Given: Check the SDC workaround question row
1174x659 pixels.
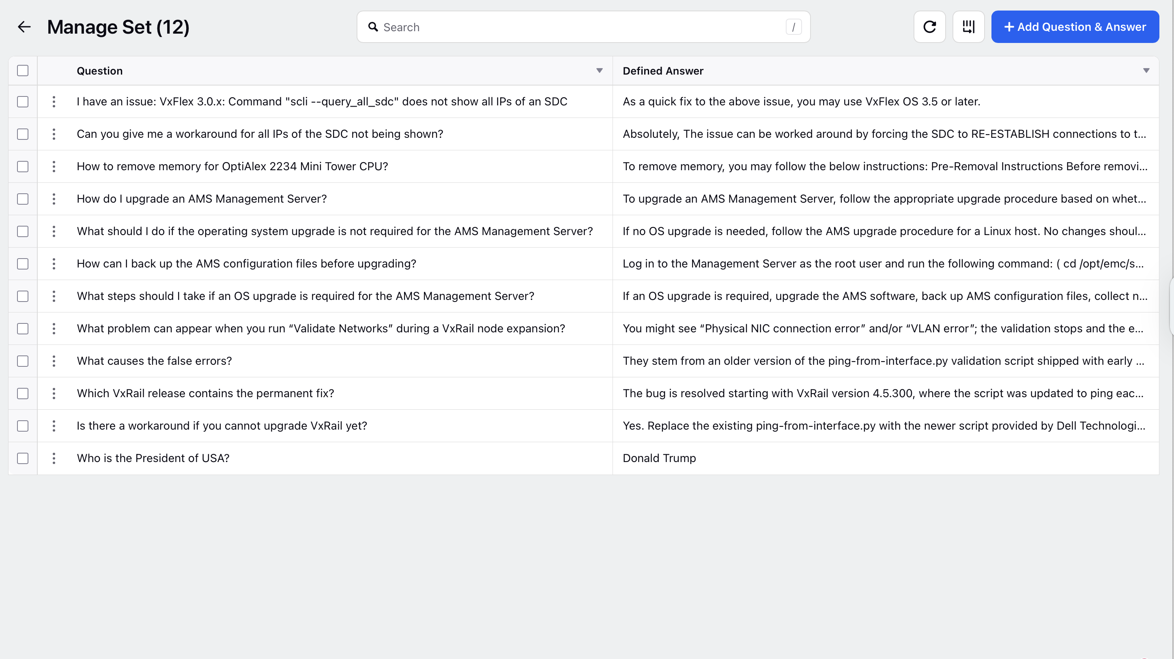Looking at the screenshot, I should tap(23, 134).
